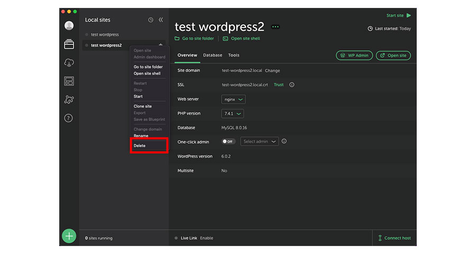Click the Trust link next to SSL
The height and width of the screenshot is (254, 476).
[278, 85]
